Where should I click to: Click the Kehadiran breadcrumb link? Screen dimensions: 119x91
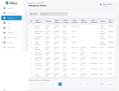click(32, 3)
